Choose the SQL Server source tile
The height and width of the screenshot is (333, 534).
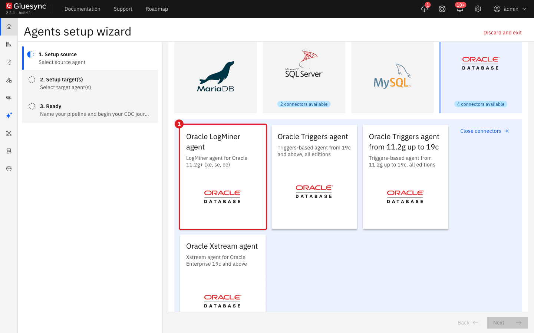(304, 77)
